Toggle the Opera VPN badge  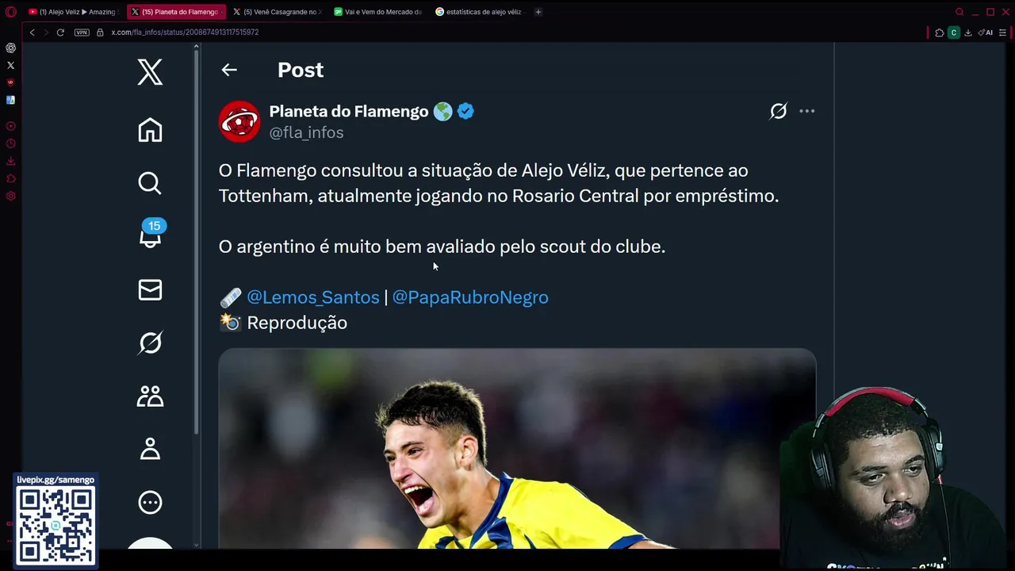[x=82, y=33]
